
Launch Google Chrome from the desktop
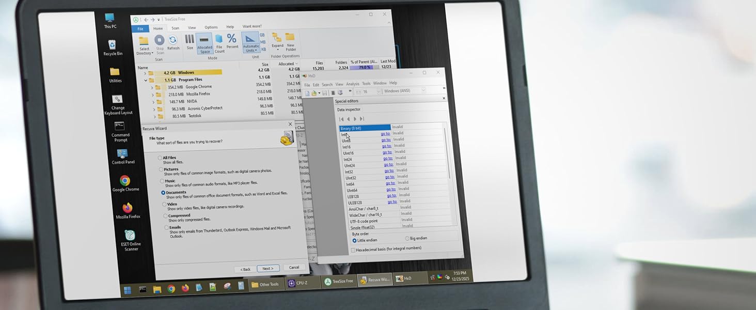pyautogui.click(x=125, y=183)
